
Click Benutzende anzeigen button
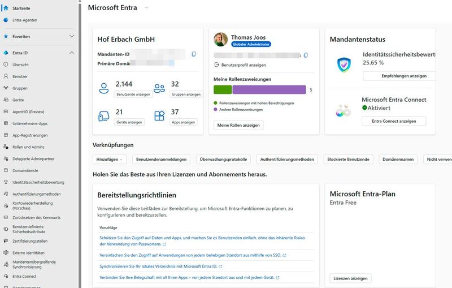133,94
